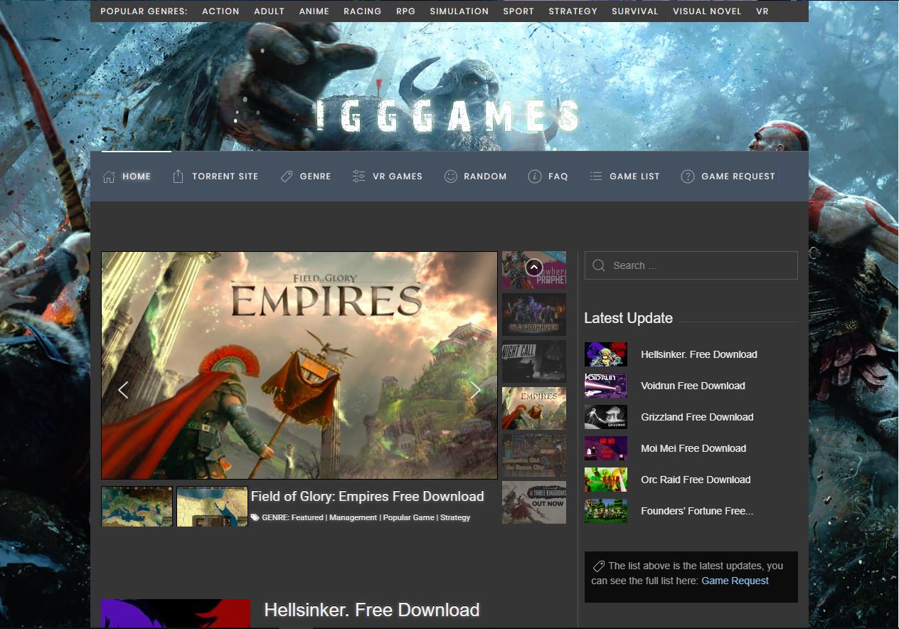Open Field of Glory: Empires Free Download title
899x629 pixels.
[367, 497]
